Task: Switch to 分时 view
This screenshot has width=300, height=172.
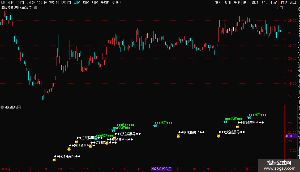Action: [x=11, y=2]
